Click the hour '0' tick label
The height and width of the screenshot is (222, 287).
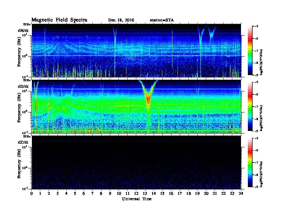pos(32,193)
